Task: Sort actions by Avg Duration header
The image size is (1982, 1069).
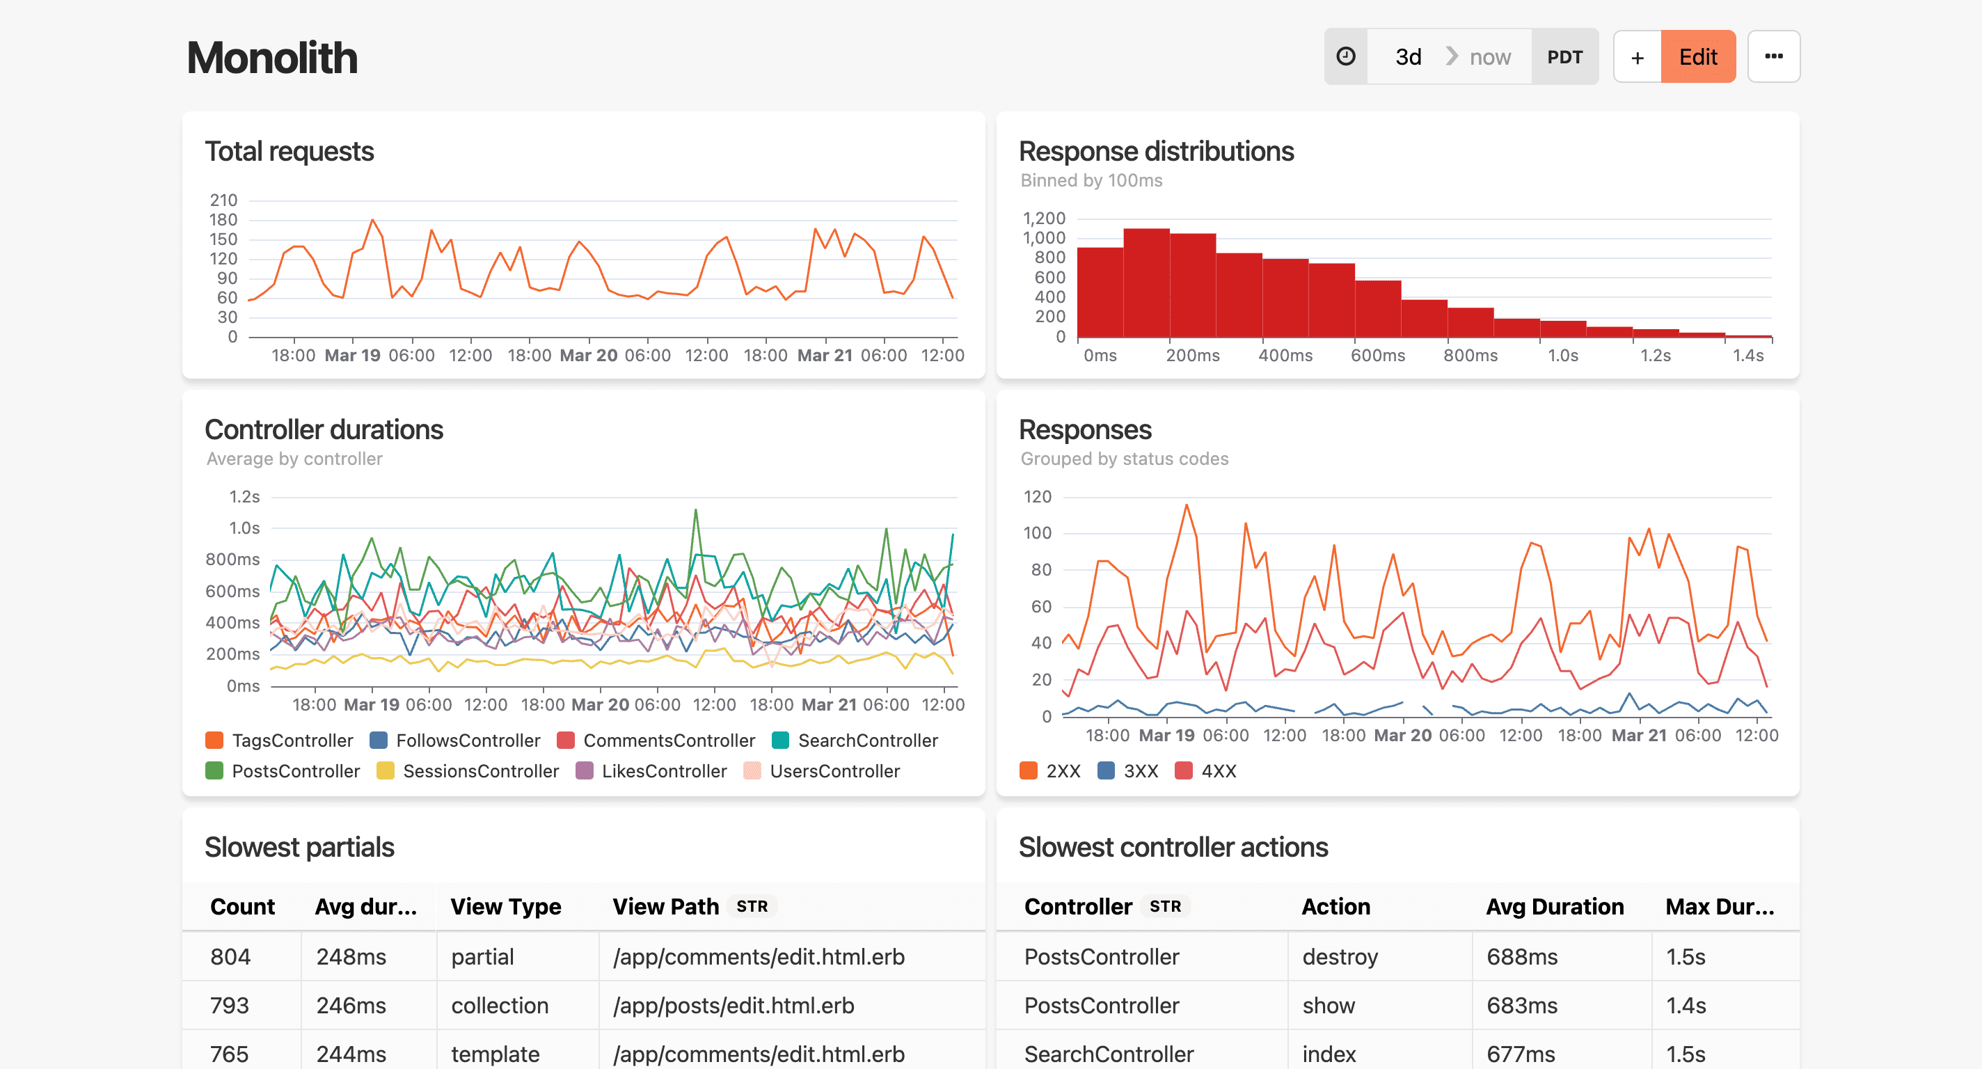Action: click(1554, 907)
